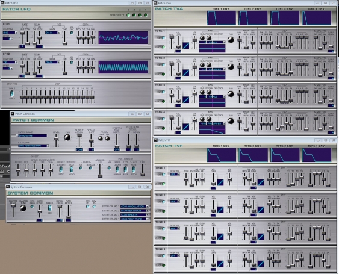Flip the Mono/Poly switch in Patch Common
This screenshot has height=274, width=339.
(x=71, y=169)
